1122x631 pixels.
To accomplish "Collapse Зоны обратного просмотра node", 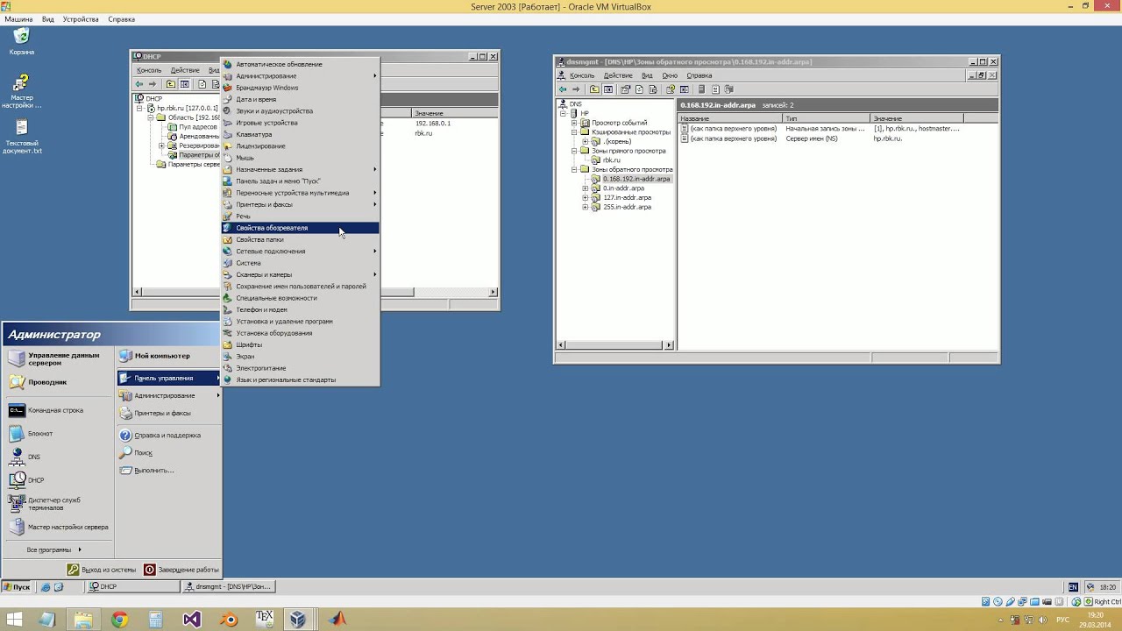I will tap(575, 169).
